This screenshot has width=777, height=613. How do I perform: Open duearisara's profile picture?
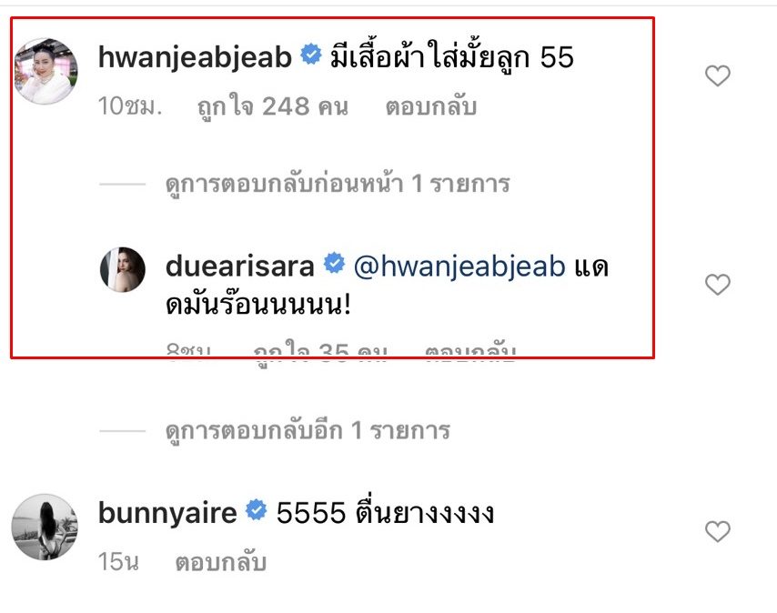123,270
